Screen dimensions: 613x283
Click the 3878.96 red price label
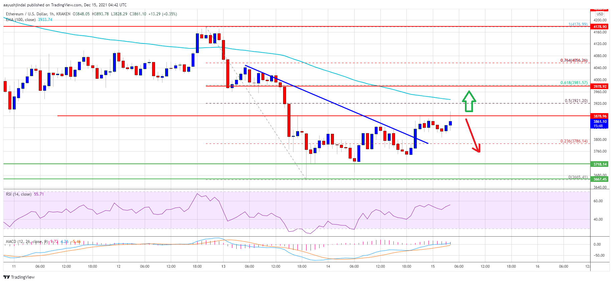pos(600,116)
